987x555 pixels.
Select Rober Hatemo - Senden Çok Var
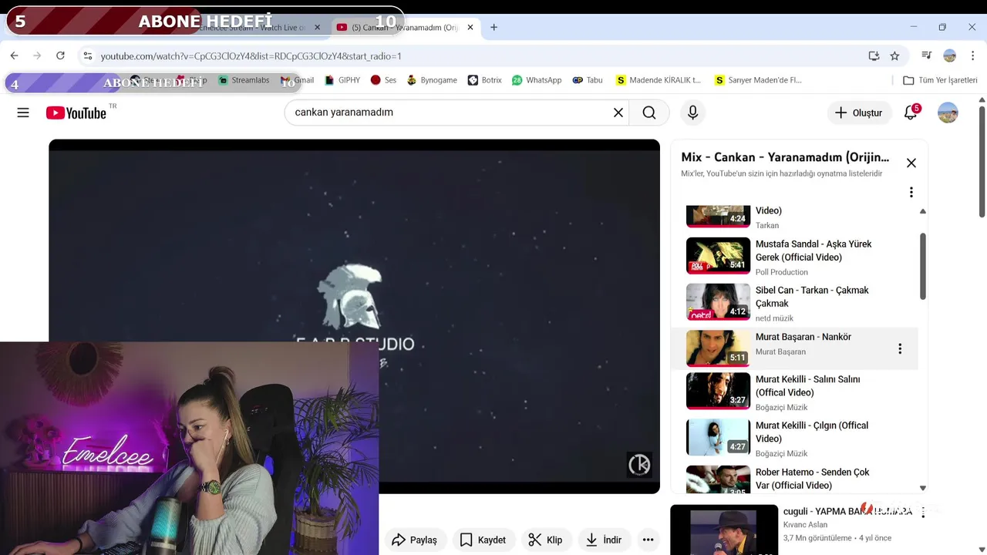pos(794,478)
